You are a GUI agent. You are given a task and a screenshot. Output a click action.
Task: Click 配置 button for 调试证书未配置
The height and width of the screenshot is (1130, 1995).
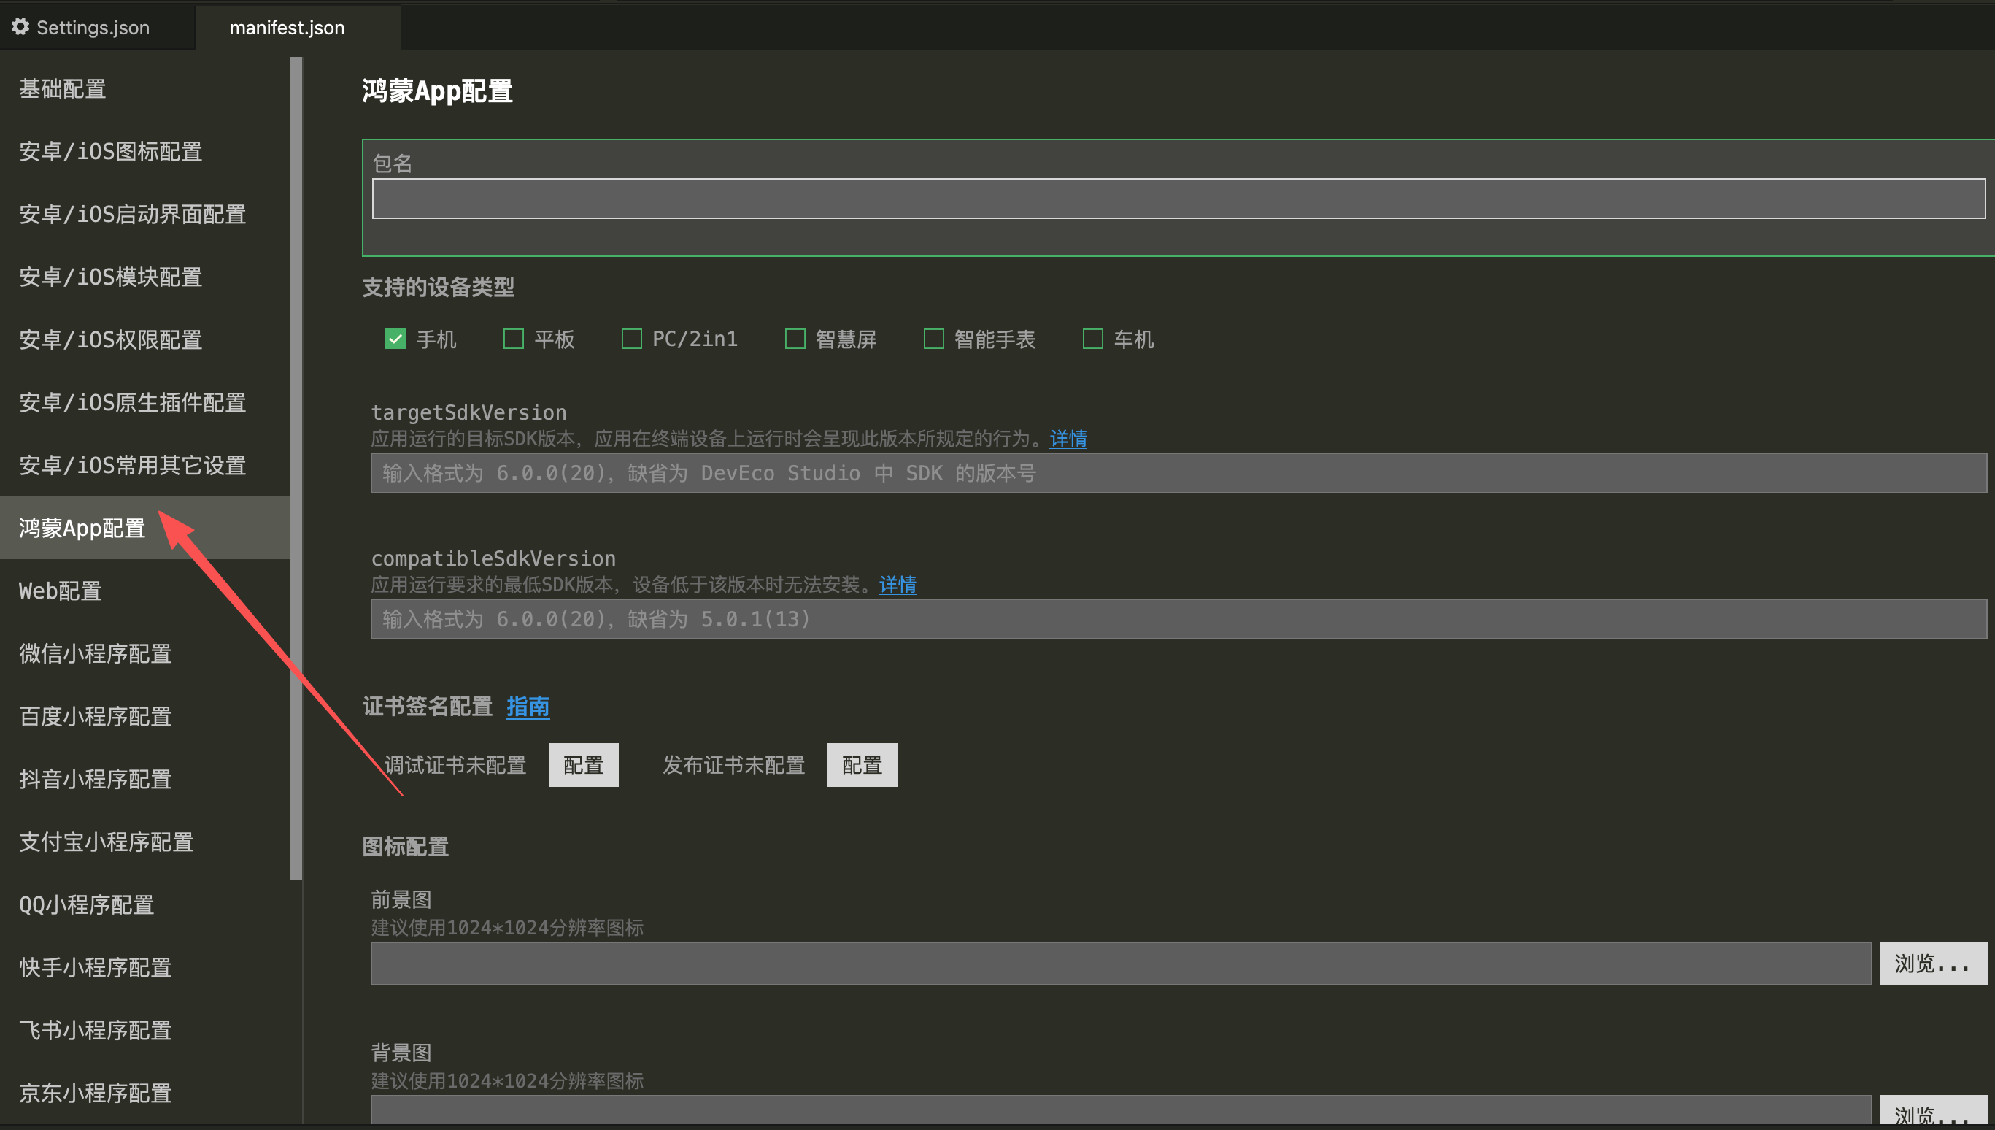583,765
